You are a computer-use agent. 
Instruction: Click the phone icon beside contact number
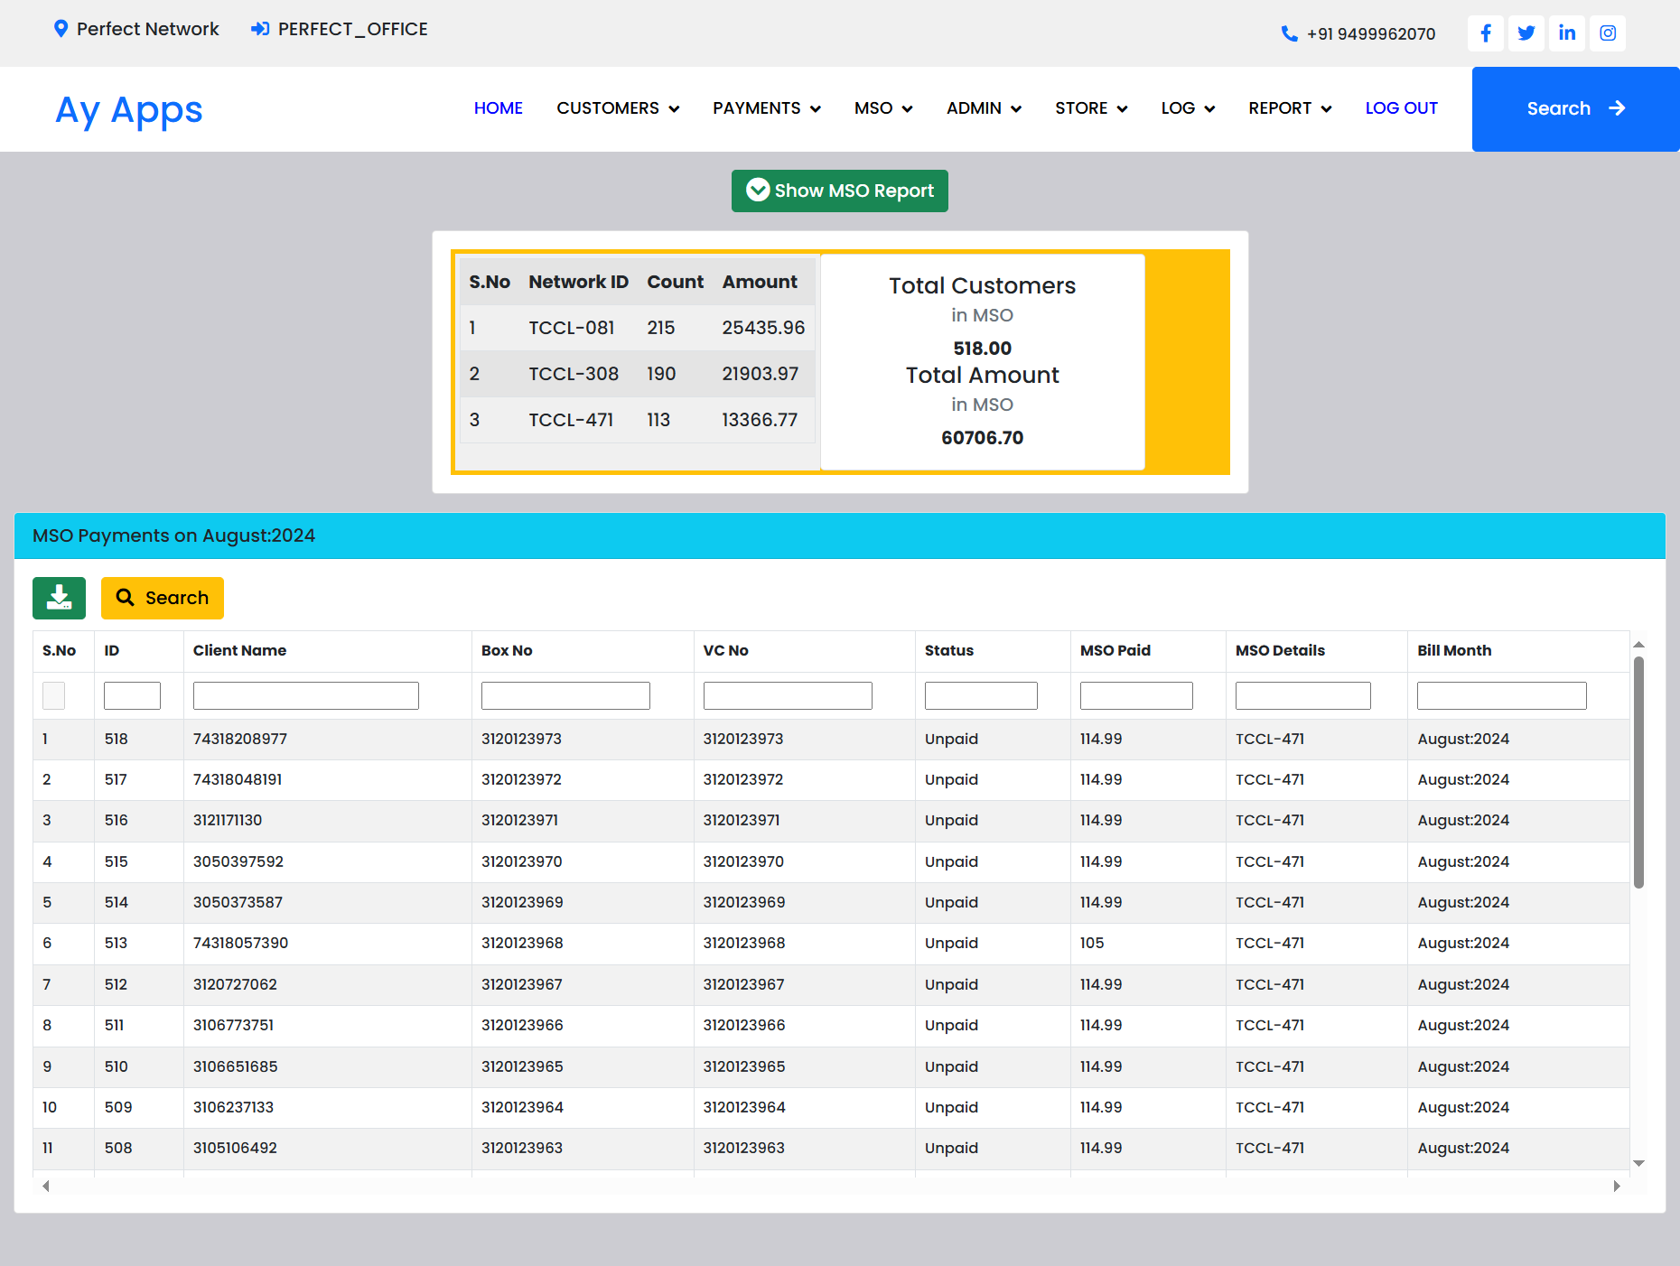pos(1289,34)
